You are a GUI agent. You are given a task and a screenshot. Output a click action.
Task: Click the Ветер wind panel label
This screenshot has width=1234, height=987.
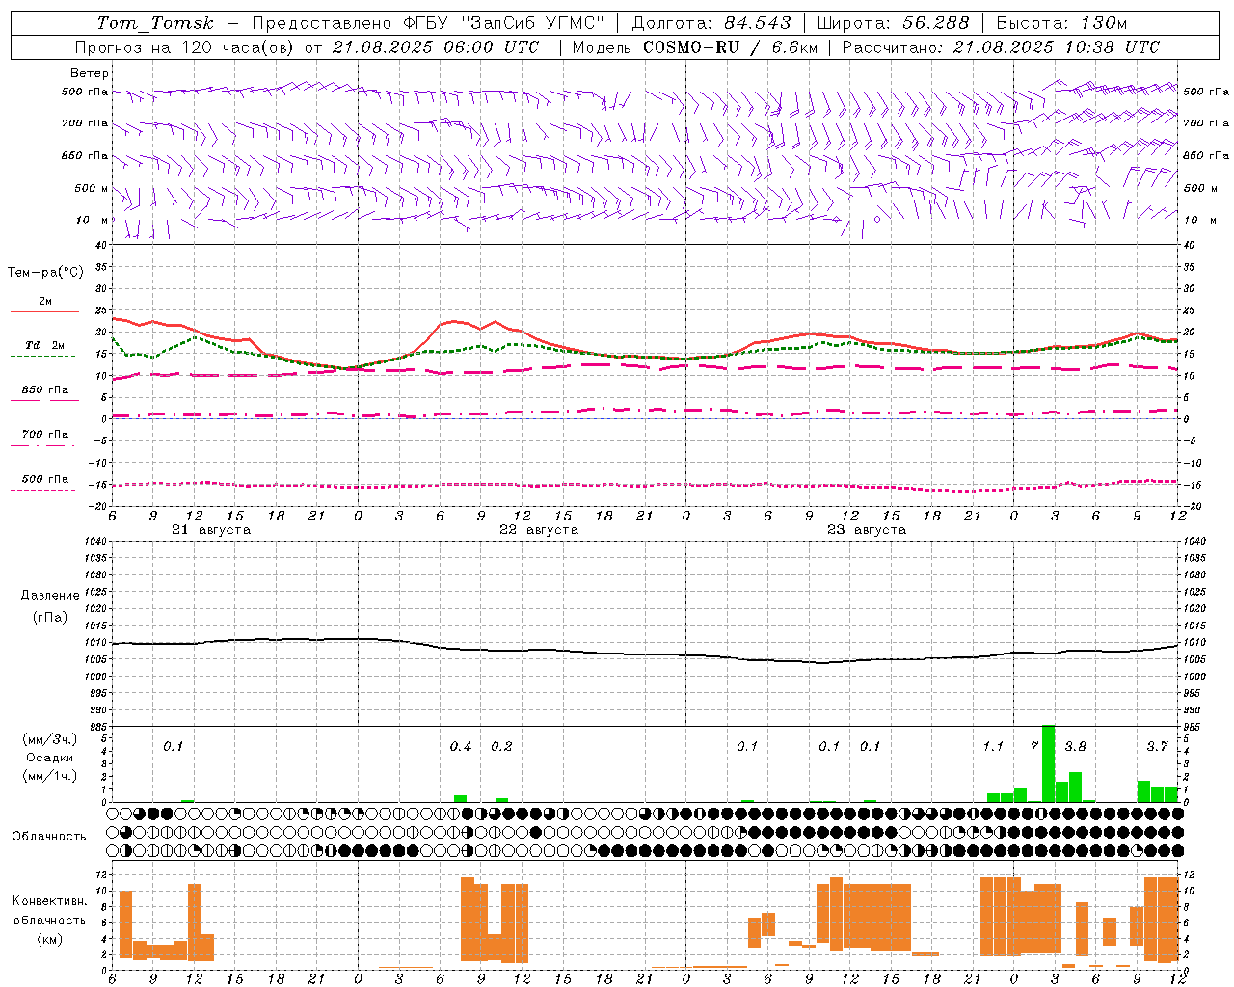[90, 73]
